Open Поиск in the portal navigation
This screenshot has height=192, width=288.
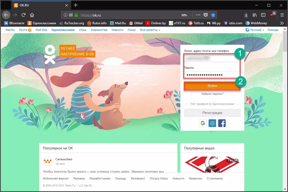click(x=132, y=30)
